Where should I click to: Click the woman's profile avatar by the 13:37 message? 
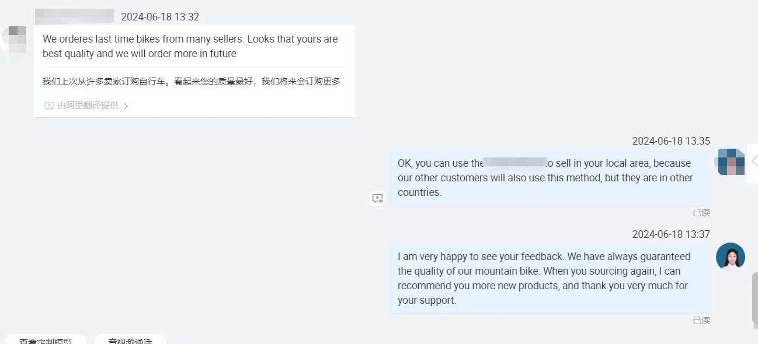click(x=731, y=257)
